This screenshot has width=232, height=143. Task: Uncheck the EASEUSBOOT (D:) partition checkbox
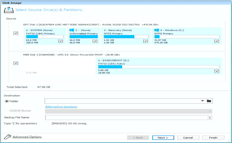pos(216,71)
